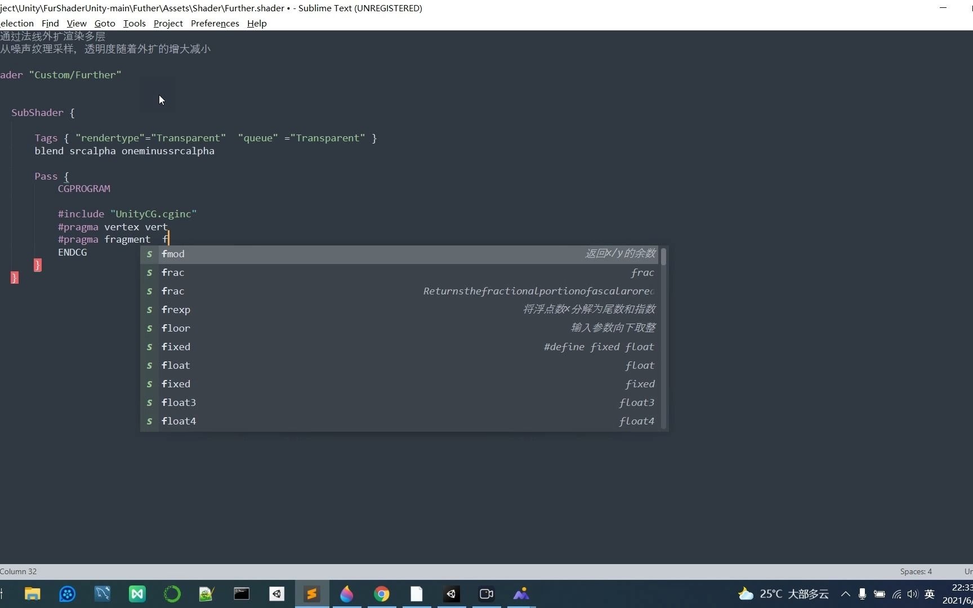
Task: Choose frac suggestion with 'Returnsthefractional' description
Action: tap(400, 291)
